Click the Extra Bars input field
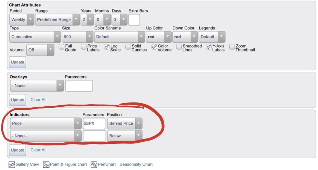The image size is (318, 170). tap(134, 20)
